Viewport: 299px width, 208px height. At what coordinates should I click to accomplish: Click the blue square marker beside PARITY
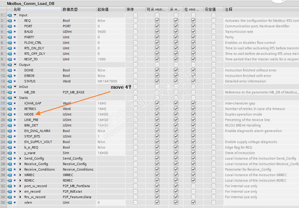(x=15, y=37)
